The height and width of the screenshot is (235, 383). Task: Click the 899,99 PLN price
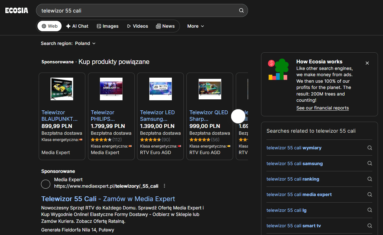(x=57, y=126)
